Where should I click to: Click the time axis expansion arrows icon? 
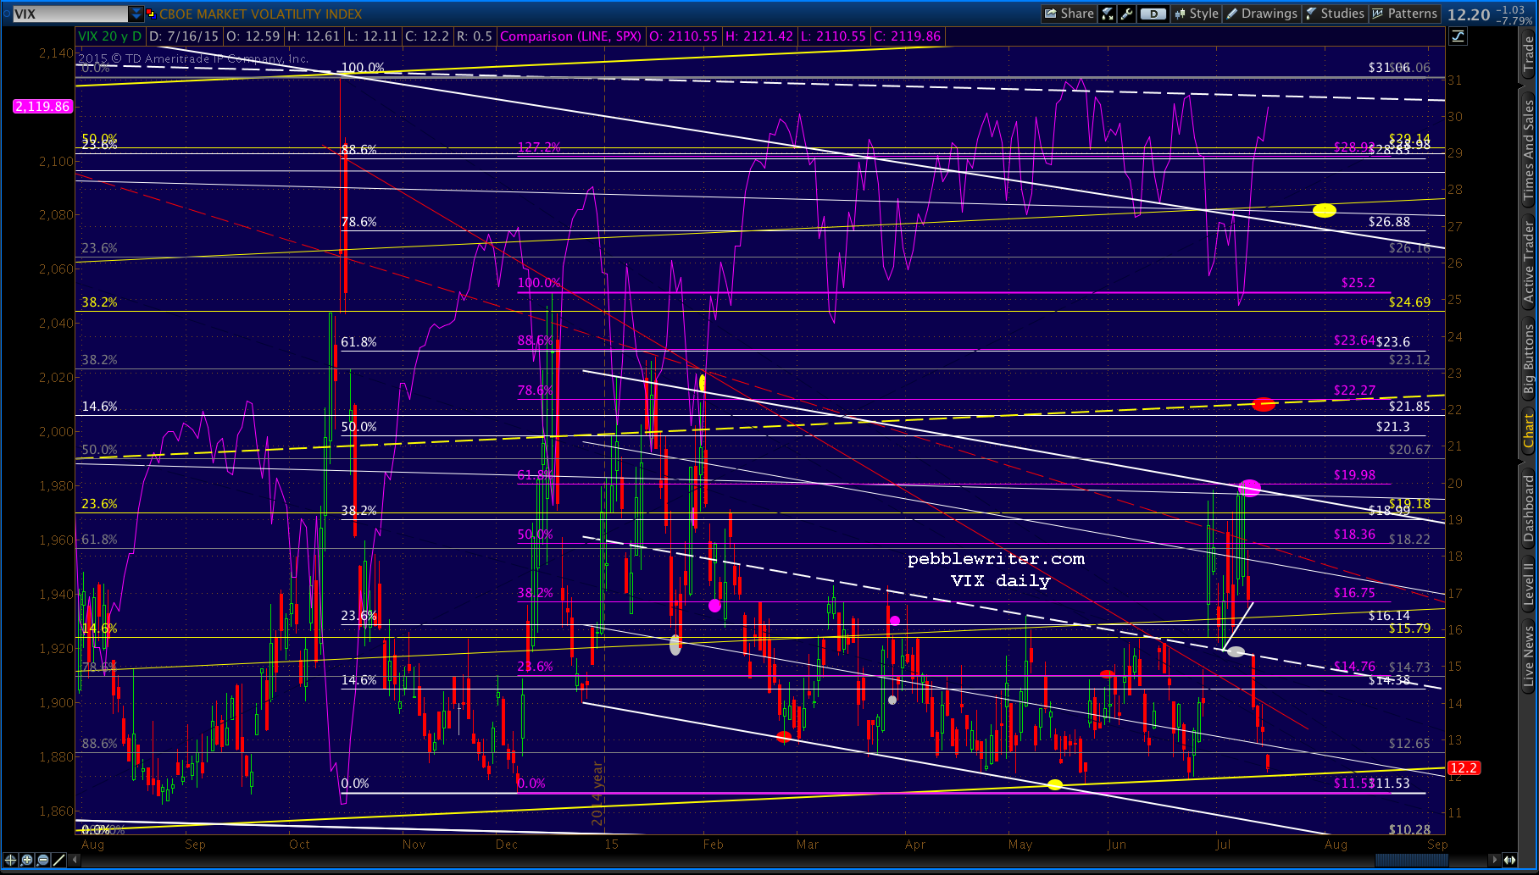1509,860
